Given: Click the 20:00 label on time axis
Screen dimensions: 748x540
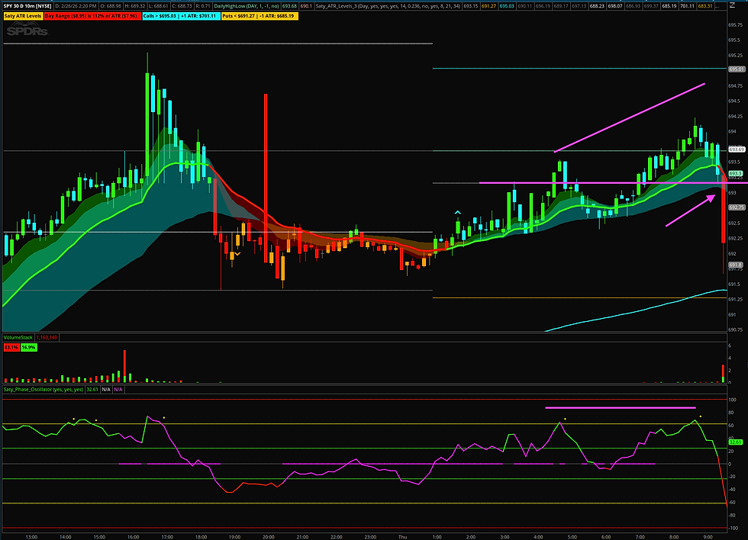Looking at the screenshot, I should click(269, 537).
